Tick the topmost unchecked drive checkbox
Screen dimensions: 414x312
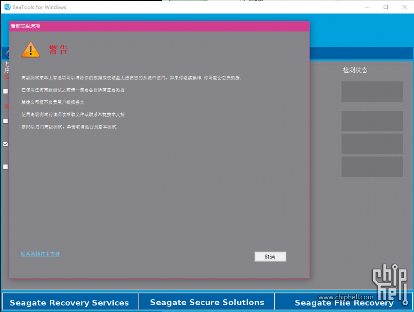point(5,91)
